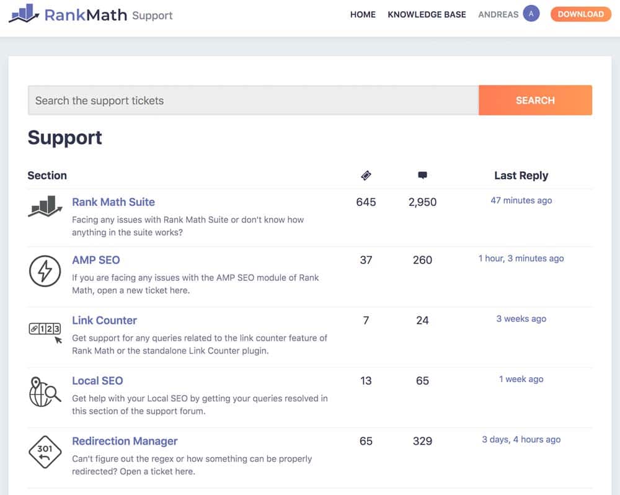Click the Local SEO globe icon
The image size is (620, 495).
pos(45,392)
